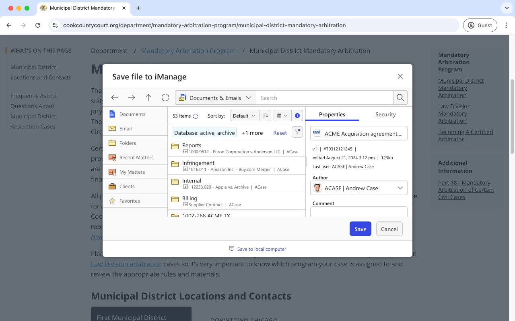
Task: Refresh the 53 items list
Action: click(x=196, y=116)
